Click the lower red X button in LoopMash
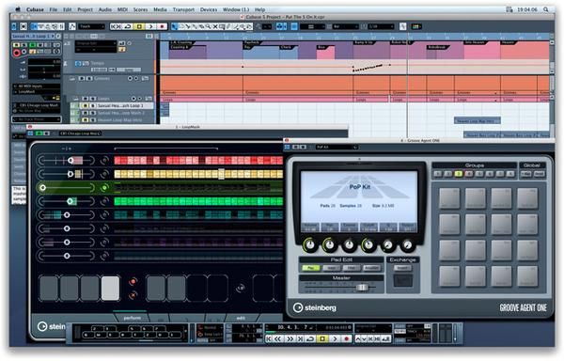564x361 pixels. [x=133, y=295]
